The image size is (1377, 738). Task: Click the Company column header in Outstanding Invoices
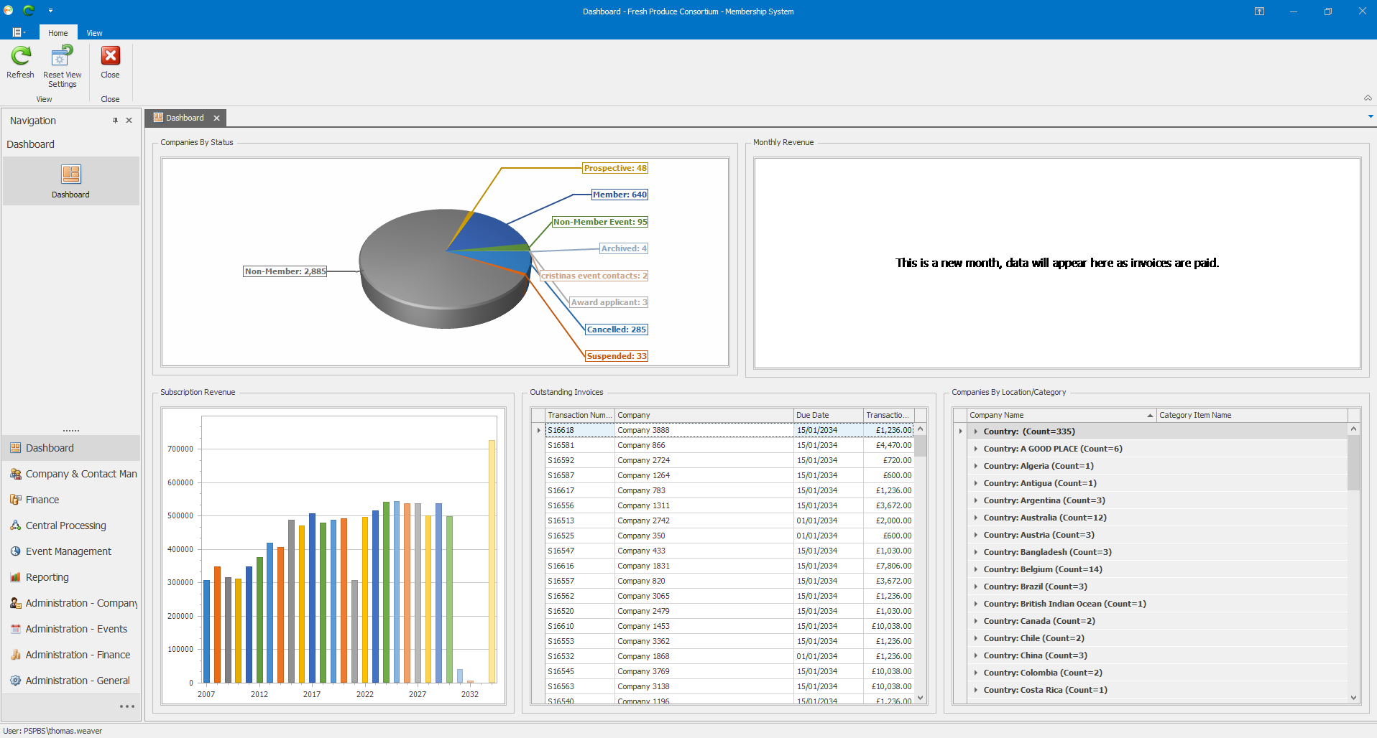click(704, 415)
